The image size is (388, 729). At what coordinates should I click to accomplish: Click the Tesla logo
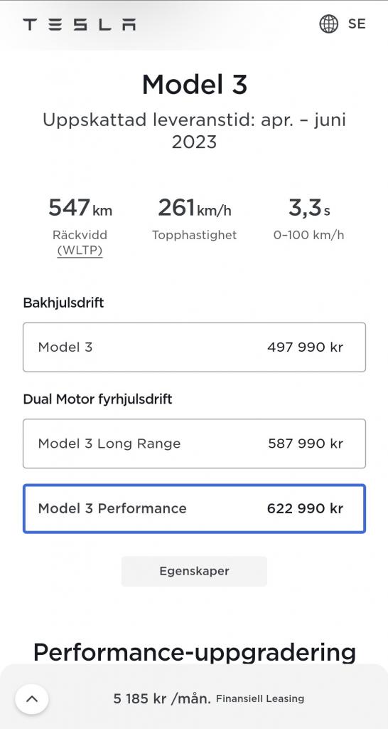click(80, 24)
